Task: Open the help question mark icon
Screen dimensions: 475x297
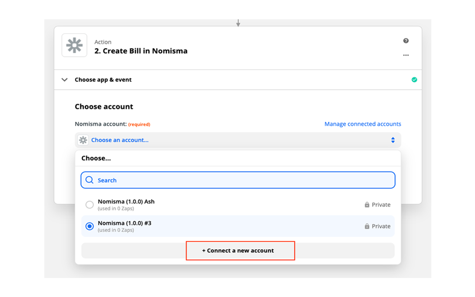Action: tap(406, 41)
